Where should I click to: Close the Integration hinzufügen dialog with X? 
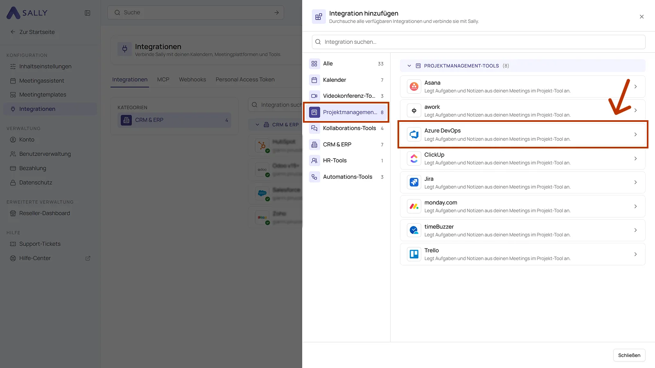(641, 17)
